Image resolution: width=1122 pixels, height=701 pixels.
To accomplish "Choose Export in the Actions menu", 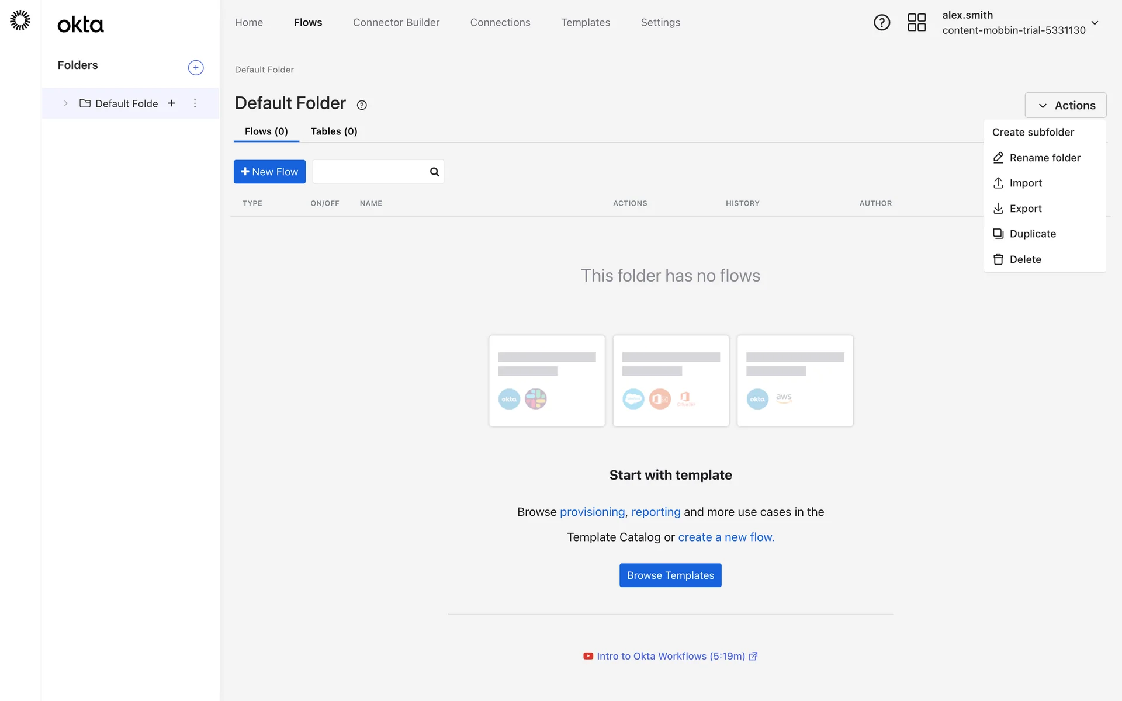I will (x=1025, y=209).
